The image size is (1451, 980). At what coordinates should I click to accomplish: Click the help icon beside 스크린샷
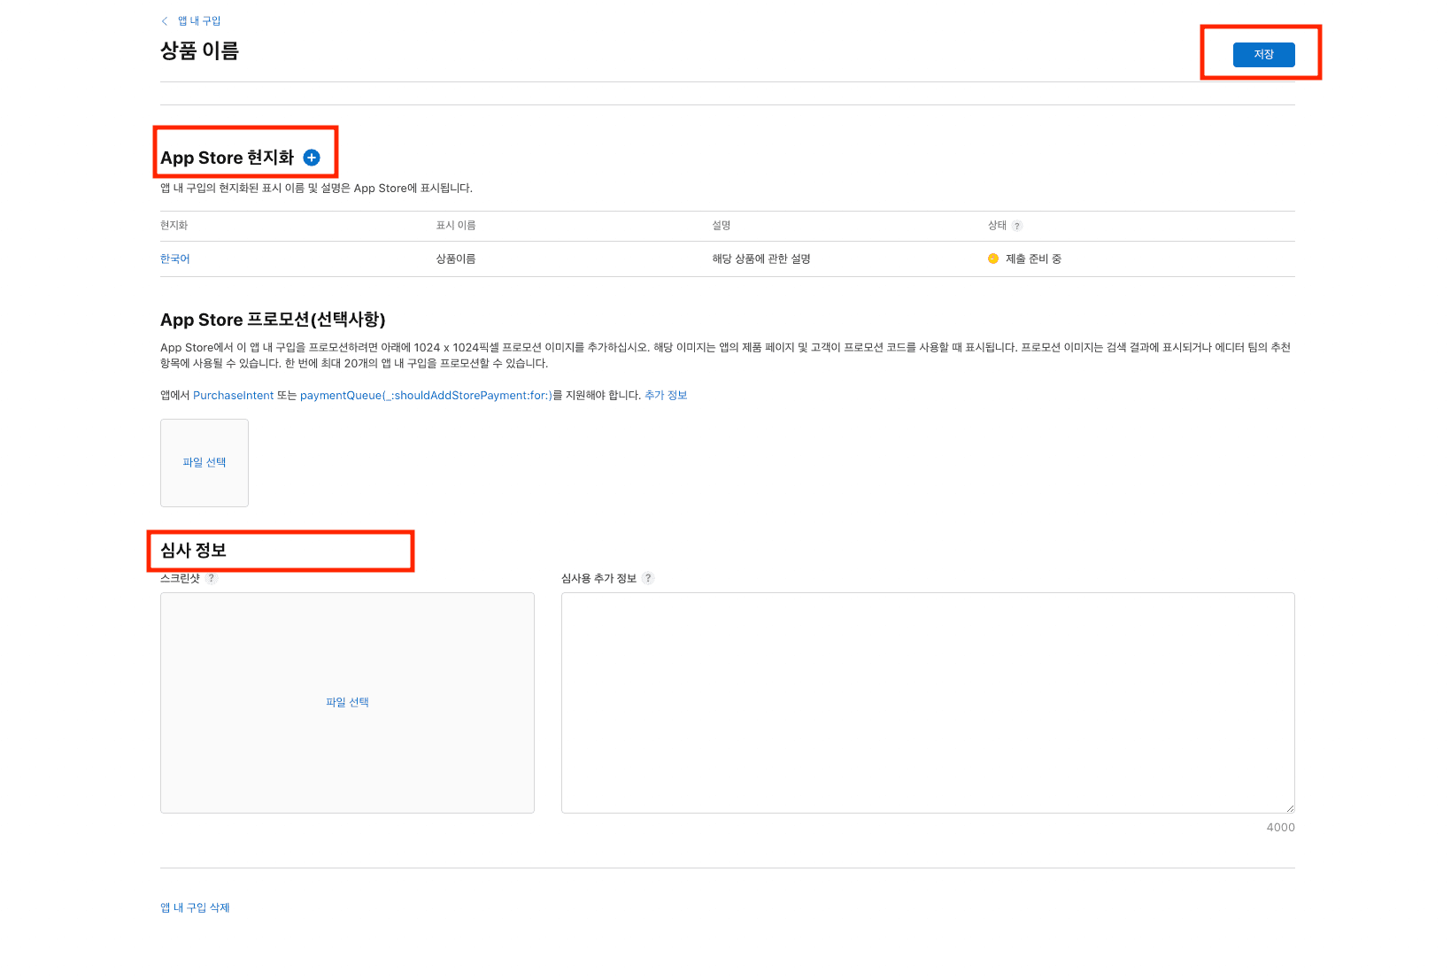[212, 578]
